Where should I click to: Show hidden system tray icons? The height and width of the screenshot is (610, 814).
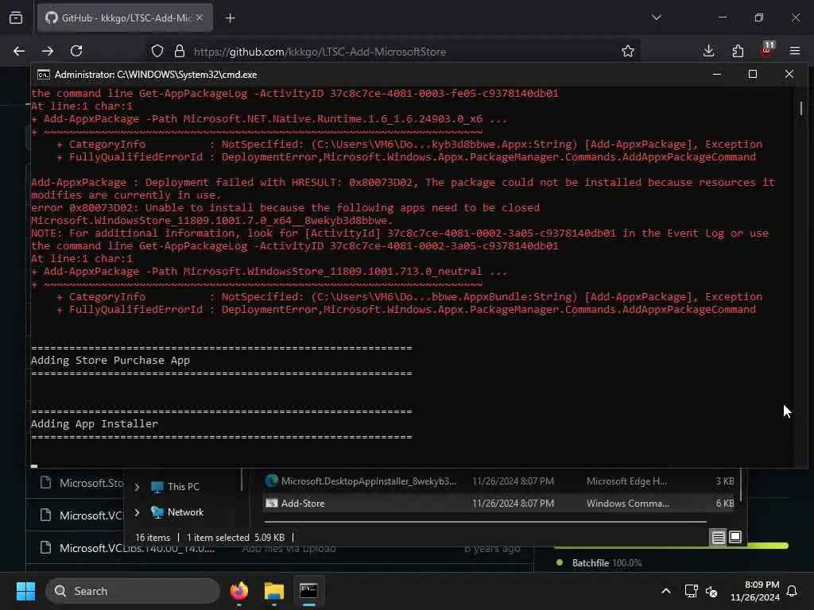(666, 591)
